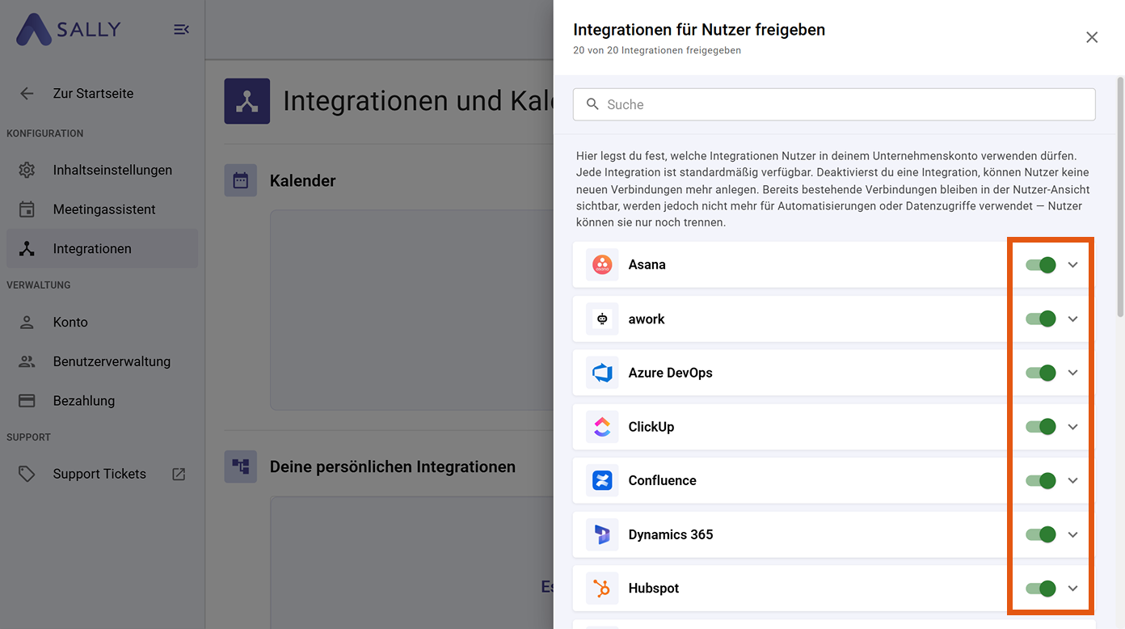
Task: Go to Meetingassistent in the sidebar
Action: [x=103, y=209]
